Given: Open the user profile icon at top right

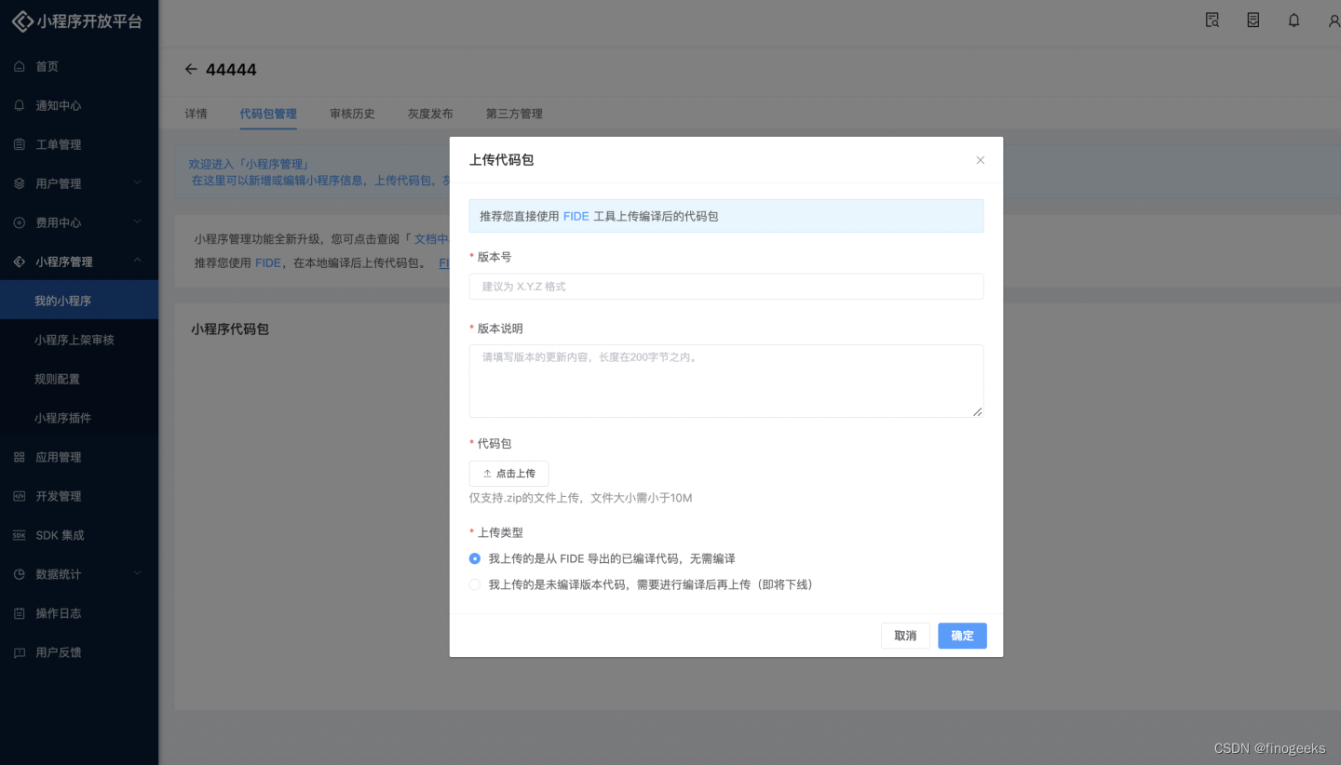Looking at the screenshot, I should click(x=1334, y=19).
